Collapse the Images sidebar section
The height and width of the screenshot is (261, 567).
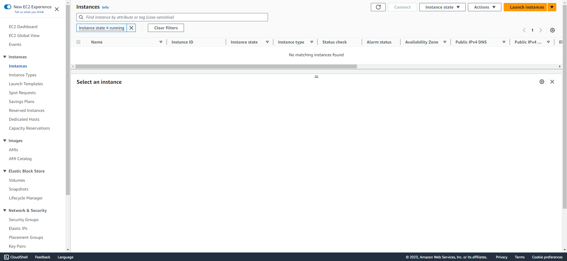click(x=5, y=141)
